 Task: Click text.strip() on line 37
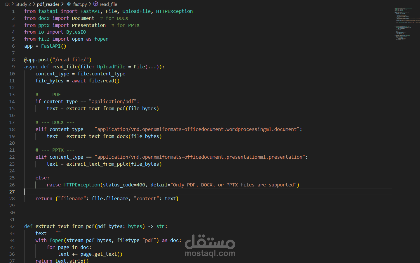pos(72,260)
